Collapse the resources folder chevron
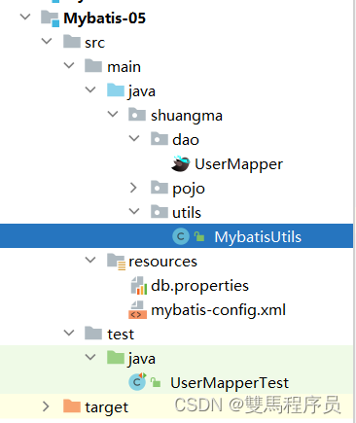 tap(90, 260)
